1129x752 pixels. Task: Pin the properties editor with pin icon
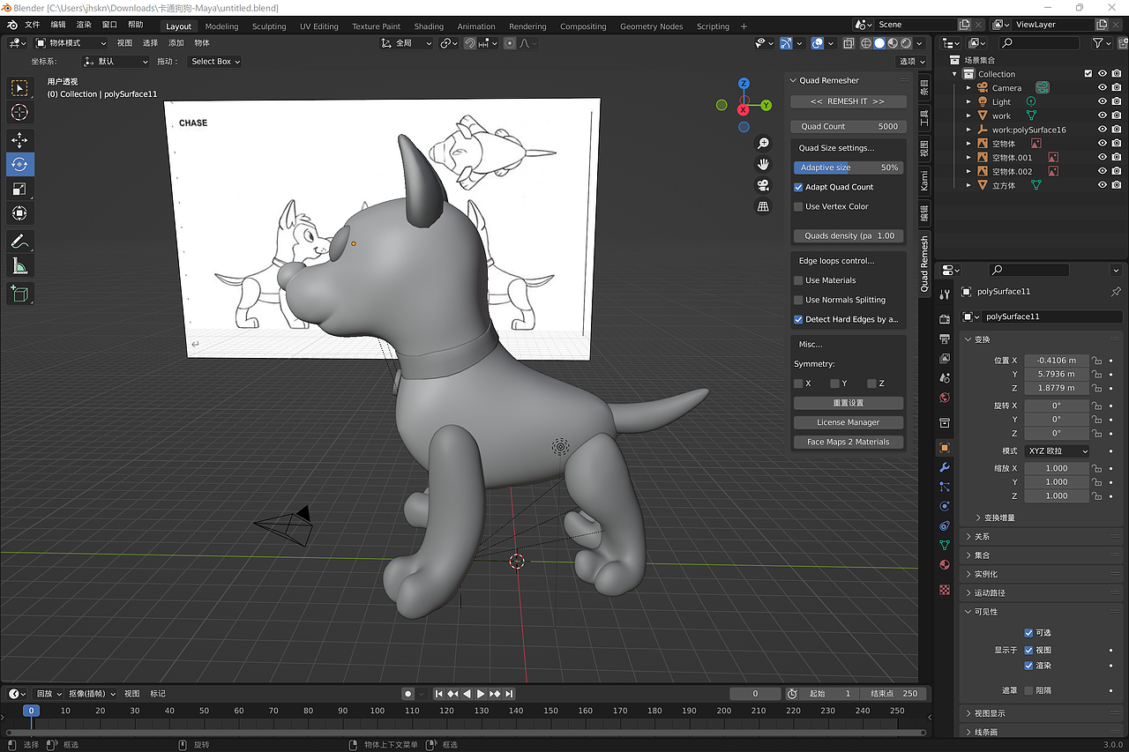point(1116,292)
